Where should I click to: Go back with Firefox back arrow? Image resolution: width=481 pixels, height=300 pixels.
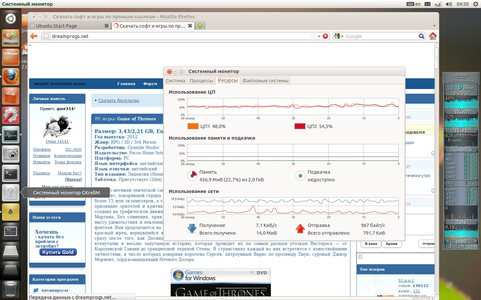tap(34, 36)
